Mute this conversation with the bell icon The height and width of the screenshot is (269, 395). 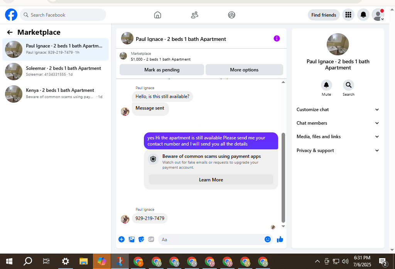(326, 85)
